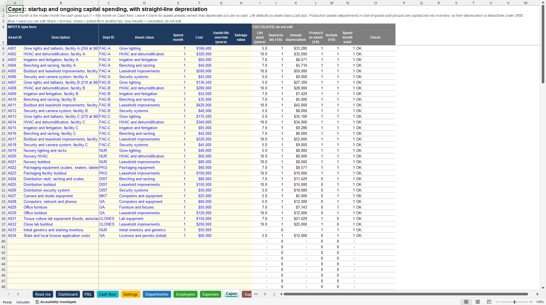Click sheet tab options vertical dots
This screenshot has width=546, height=305.
(x=274, y=294)
